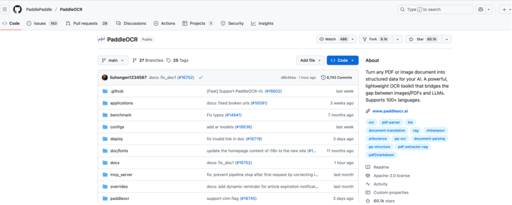Click the doc/fonts folder icon
The height and width of the screenshot is (205, 512).
pyautogui.click(x=105, y=151)
